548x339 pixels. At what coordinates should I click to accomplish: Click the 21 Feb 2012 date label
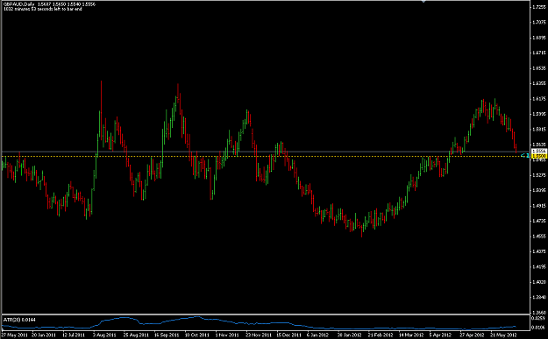[381, 335]
